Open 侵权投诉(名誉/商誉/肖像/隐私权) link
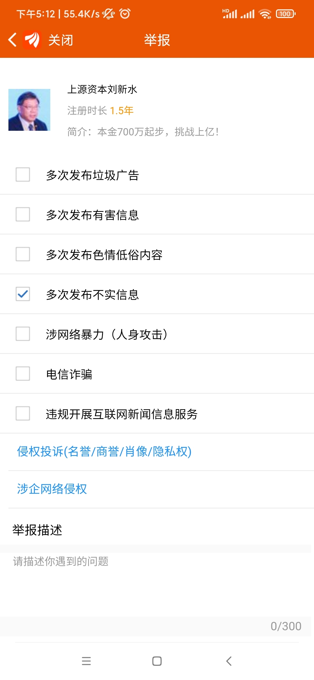 coord(104,452)
